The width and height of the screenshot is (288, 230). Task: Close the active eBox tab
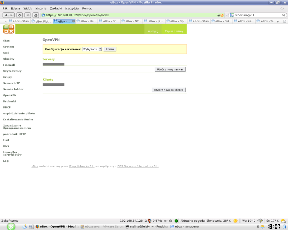(73, 21)
